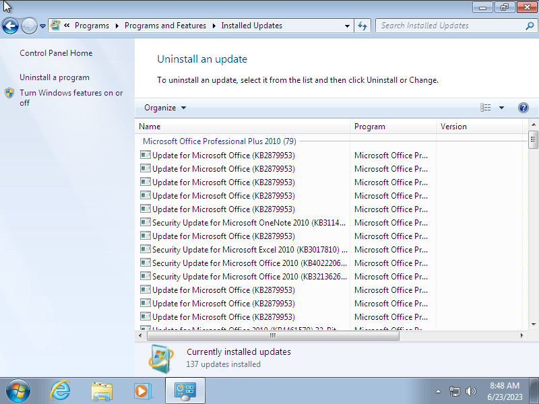The height and width of the screenshot is (404, 539).
Task: Click the Control Panel icon in address bar
Action: pyautogui.click(x=55, y=25)
